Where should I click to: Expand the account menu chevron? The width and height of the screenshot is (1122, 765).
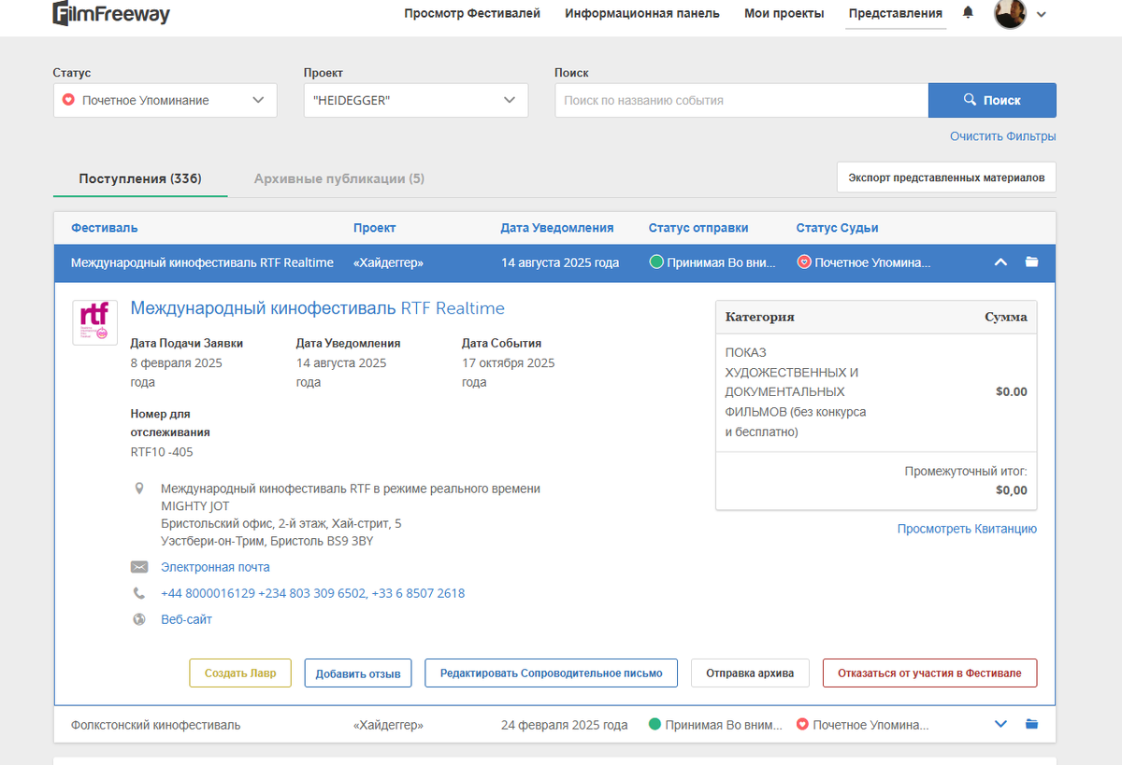(x=1042, y=14)
